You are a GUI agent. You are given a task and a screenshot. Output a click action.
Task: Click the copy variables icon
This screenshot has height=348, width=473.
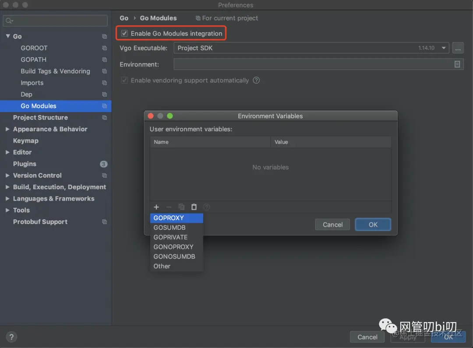coord(182,207)
